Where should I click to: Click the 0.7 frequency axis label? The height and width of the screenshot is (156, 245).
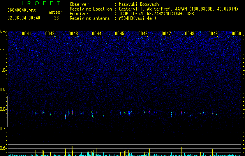point(3,129)
